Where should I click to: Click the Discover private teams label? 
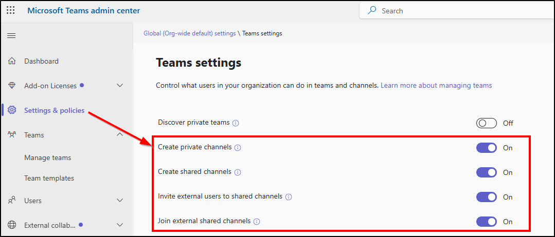tap(193, 123)
